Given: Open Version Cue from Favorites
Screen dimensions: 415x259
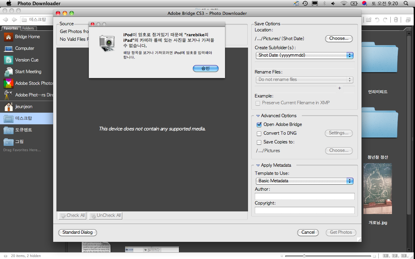Looking at the screenshot, I should (8, 60).
